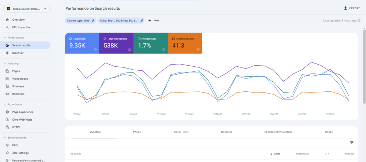Click the export download icon
This screenshot has height=162, width=366.
pos(345,8)
